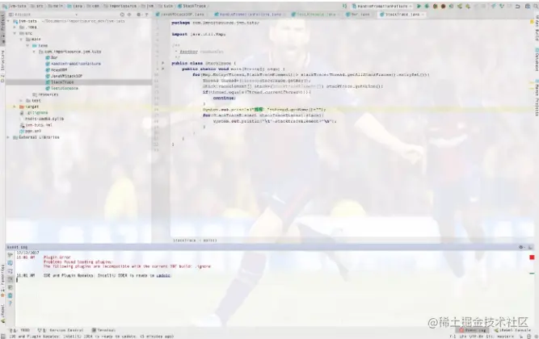Select JavaVMStackSOF class in project tree
Image resolution: width=539 pixels, height=339 pixels.
pyautogui.click(x=64, y=76)
